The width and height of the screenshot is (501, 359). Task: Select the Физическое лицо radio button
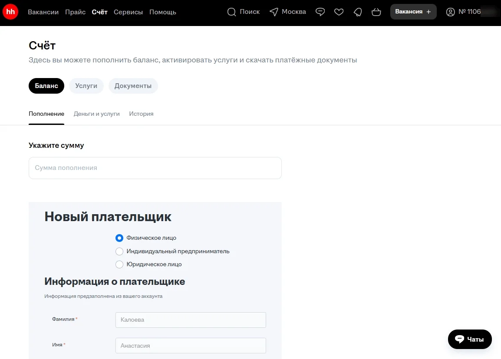point(119,238)
